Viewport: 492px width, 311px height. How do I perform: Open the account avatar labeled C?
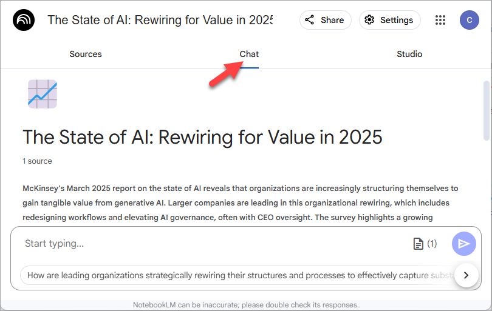469,20
